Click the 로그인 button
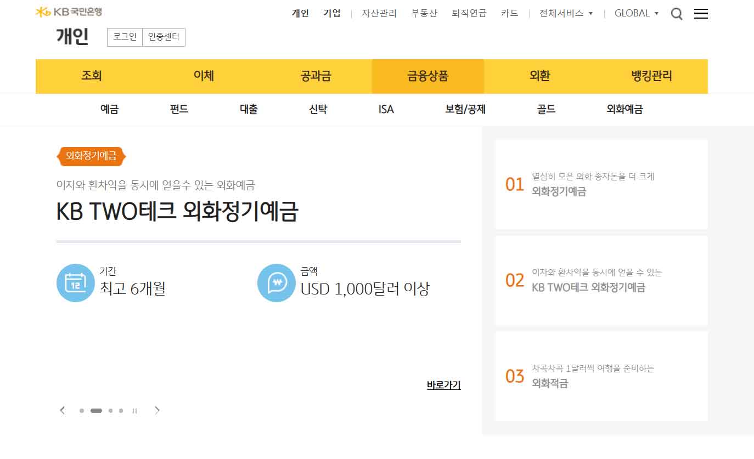This screenshot has width=754, height=459. point(125,37)
